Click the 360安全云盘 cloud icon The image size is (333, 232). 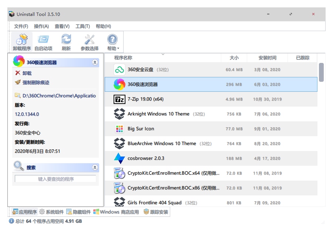119,70
